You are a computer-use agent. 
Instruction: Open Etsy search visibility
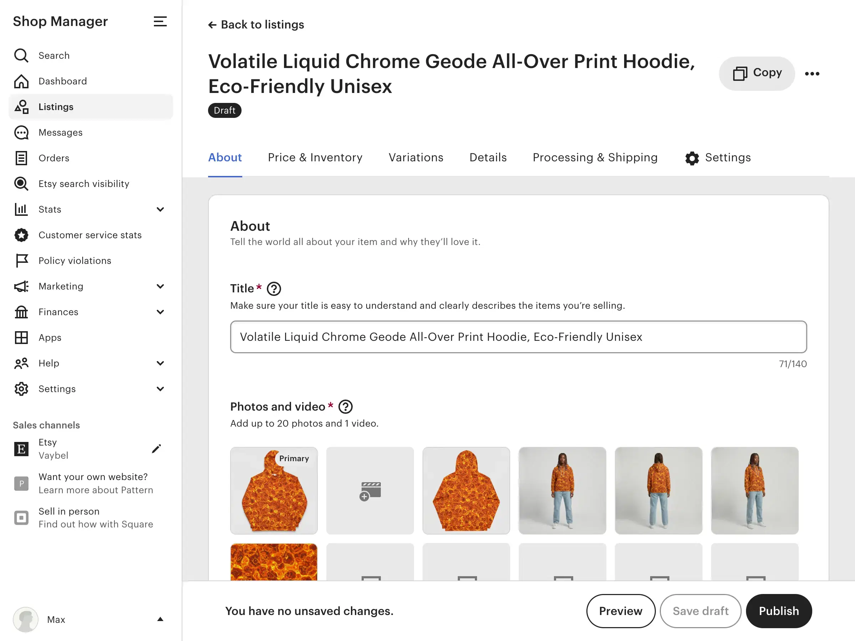click(83, 184)
